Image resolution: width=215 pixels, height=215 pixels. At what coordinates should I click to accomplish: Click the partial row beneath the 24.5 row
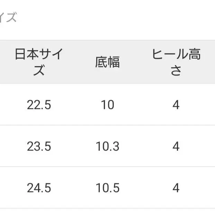click(107, 212)
